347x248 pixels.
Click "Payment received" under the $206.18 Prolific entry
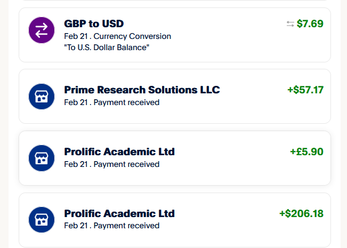pos(126,226)
